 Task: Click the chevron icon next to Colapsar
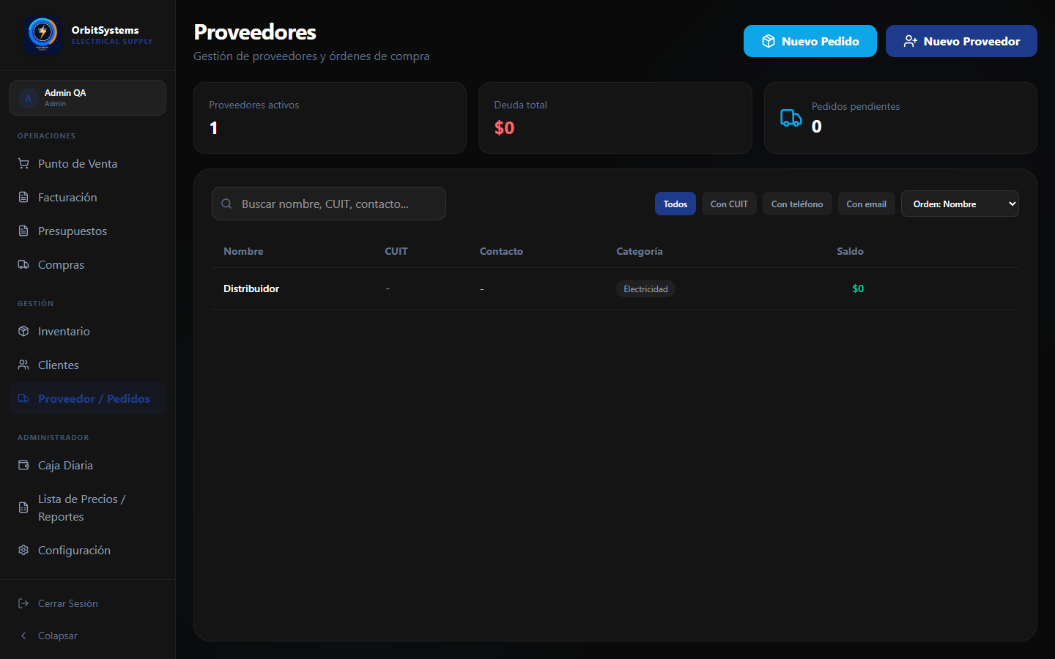click(23, 636)
